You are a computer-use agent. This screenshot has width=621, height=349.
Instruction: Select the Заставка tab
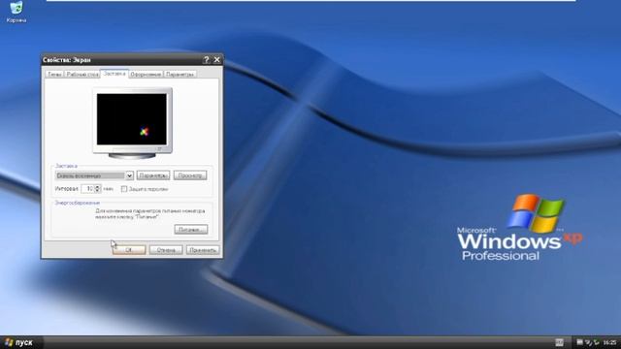pos(114,74)
